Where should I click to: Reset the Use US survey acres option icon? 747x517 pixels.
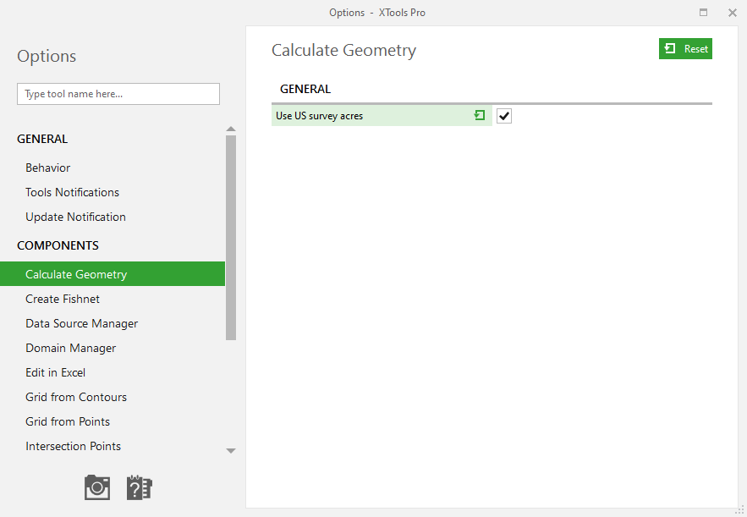[x=480, y=115]
